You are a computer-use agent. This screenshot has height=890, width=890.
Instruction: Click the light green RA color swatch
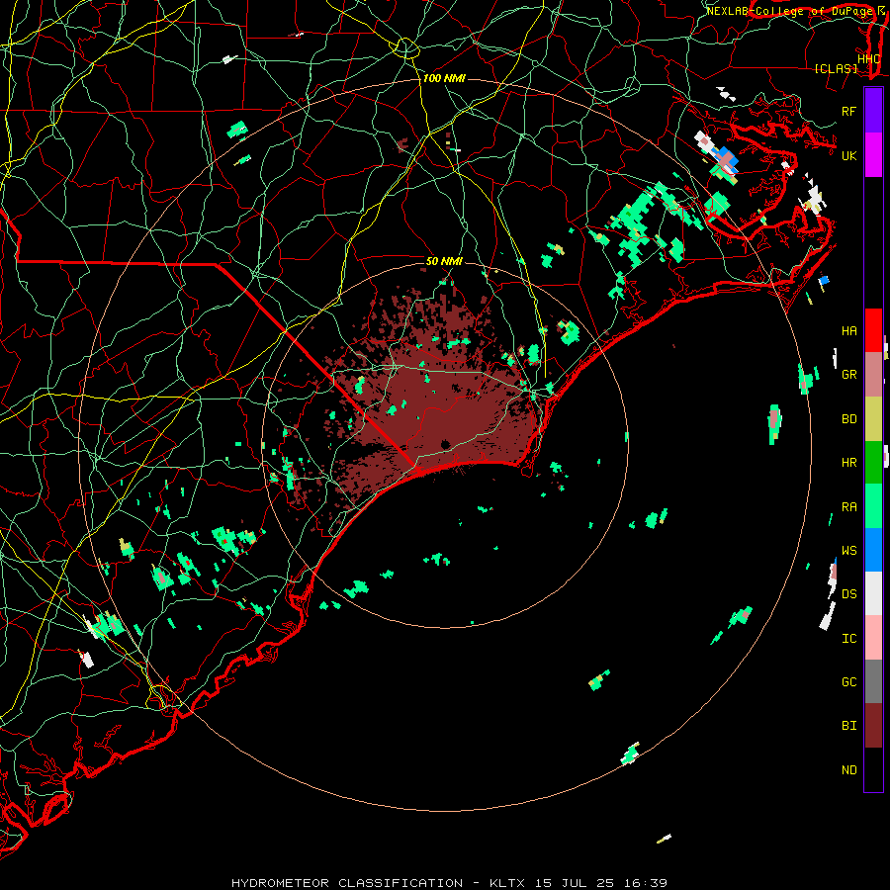tap(873, 505)
